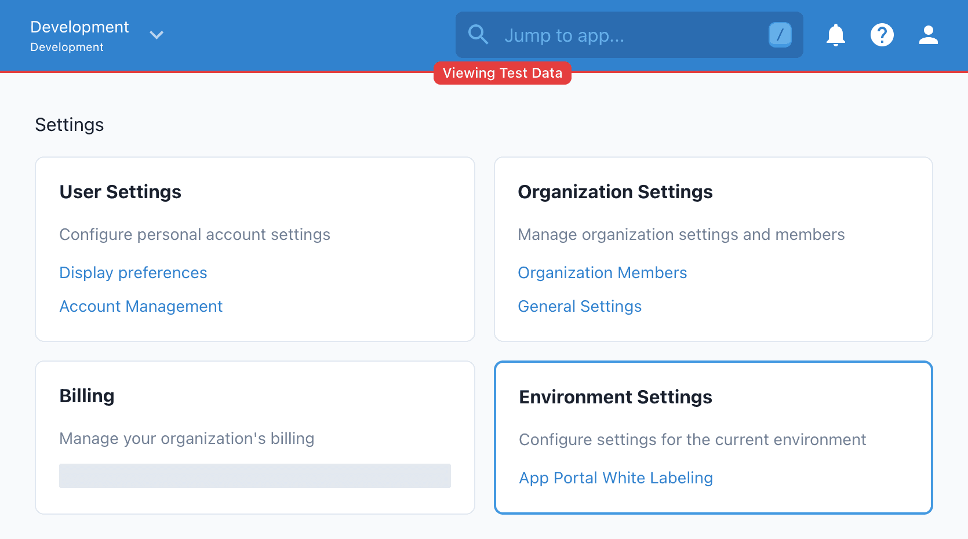Click the Development environment name
968x539 pixels.
pos(79,27)
